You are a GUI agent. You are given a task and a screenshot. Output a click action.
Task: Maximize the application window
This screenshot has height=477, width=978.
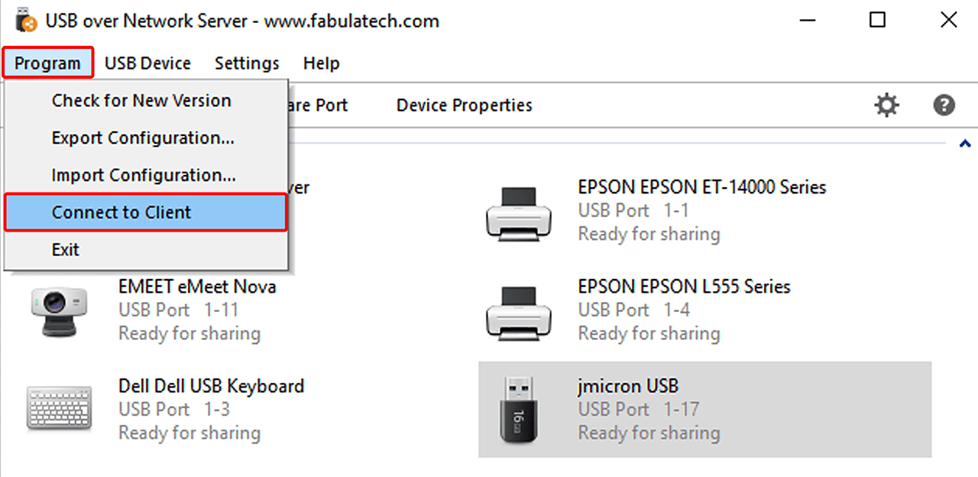[x=877, y=21]
